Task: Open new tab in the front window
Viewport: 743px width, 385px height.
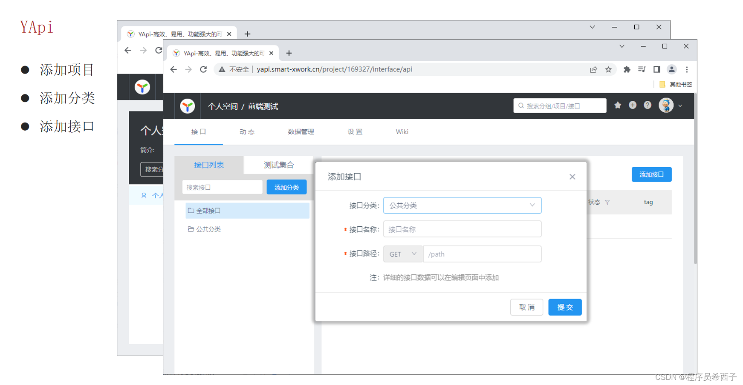Action: coord(289,53)
